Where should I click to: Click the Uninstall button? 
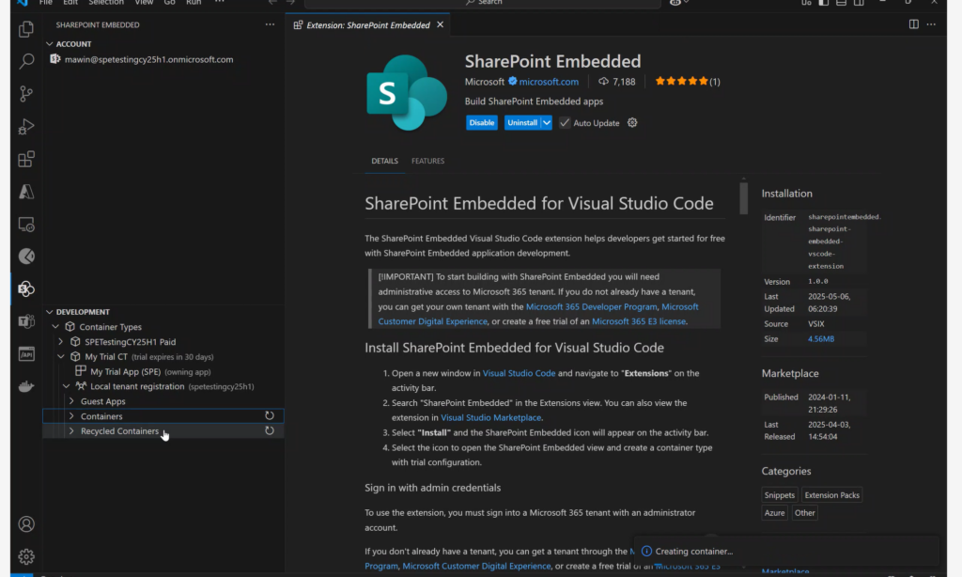pos(522,123)
